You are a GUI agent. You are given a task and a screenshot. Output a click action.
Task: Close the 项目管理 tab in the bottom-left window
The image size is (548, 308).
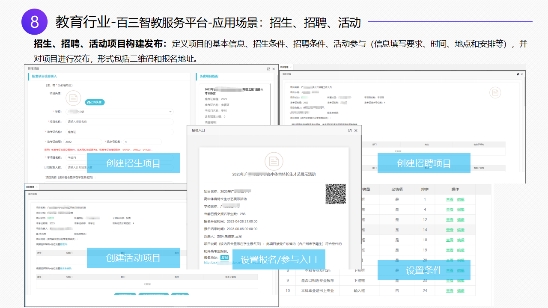click(x=36, y=187)
